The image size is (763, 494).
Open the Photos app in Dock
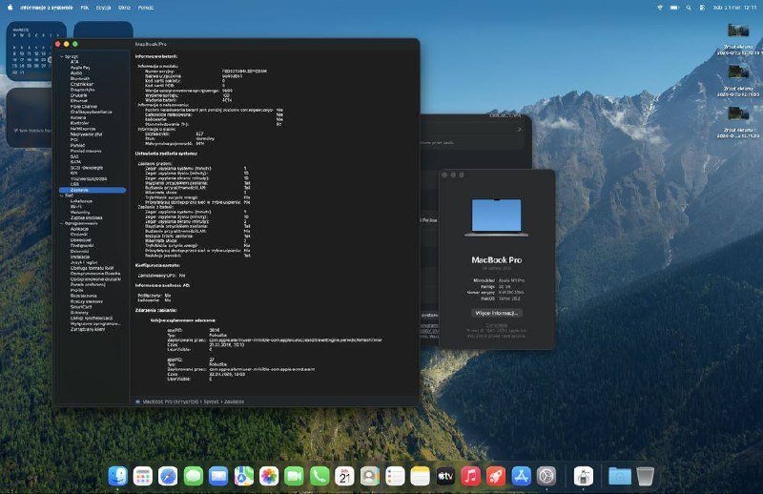click(269, 475)
